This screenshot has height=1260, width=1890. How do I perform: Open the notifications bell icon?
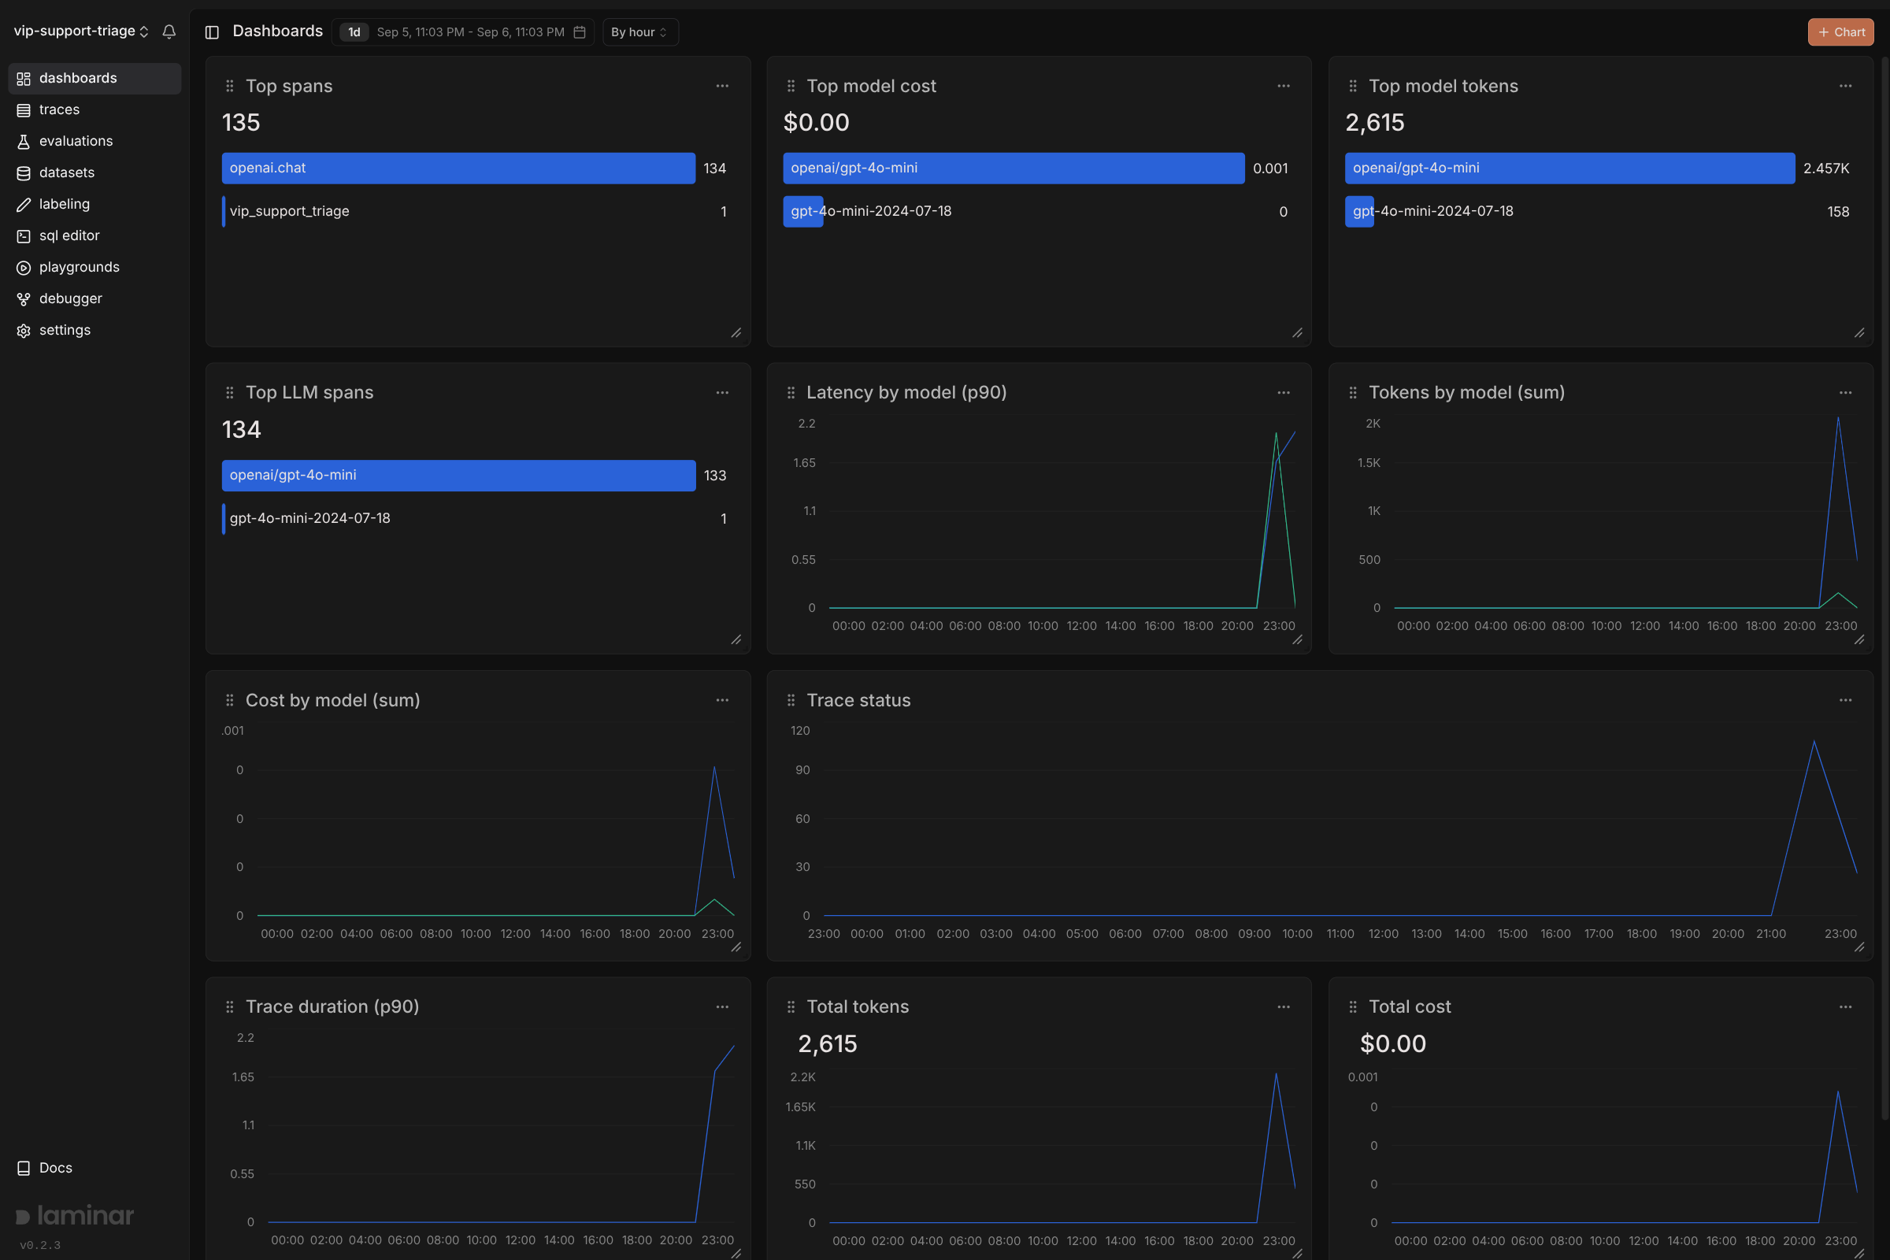click(169, 31)
